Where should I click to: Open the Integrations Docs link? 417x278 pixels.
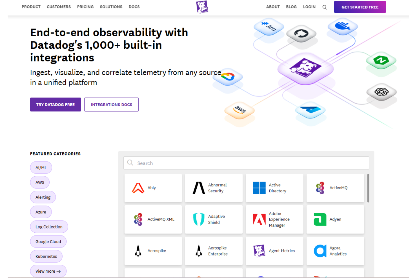pyautogui.click(x=111, y=104)
